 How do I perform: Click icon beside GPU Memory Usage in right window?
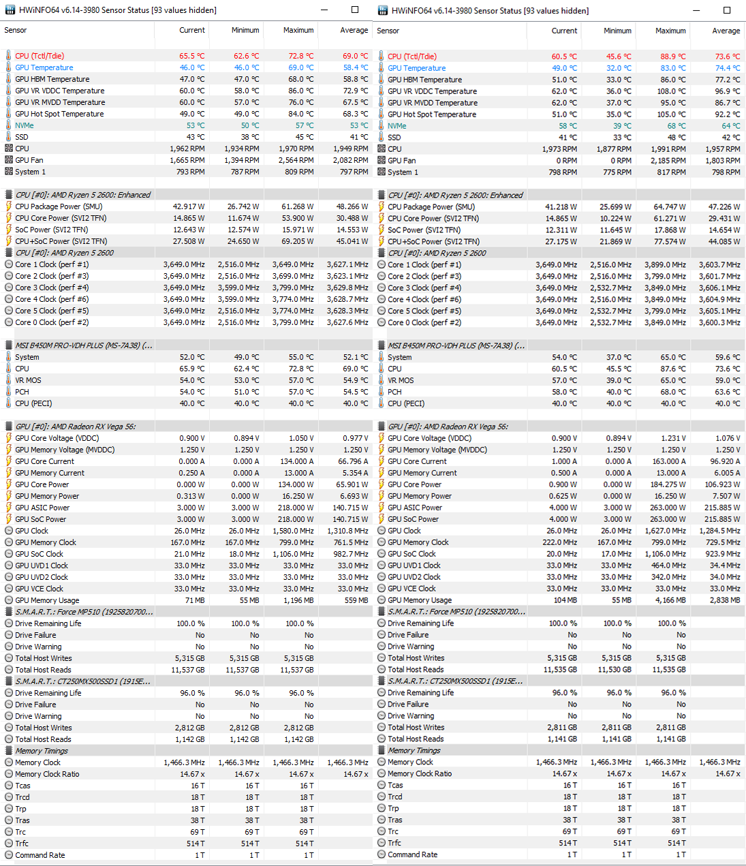[x=382, y=600]
